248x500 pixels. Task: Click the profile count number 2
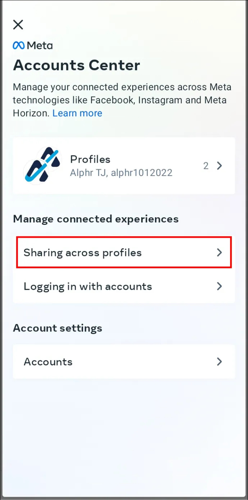[206, 166]
